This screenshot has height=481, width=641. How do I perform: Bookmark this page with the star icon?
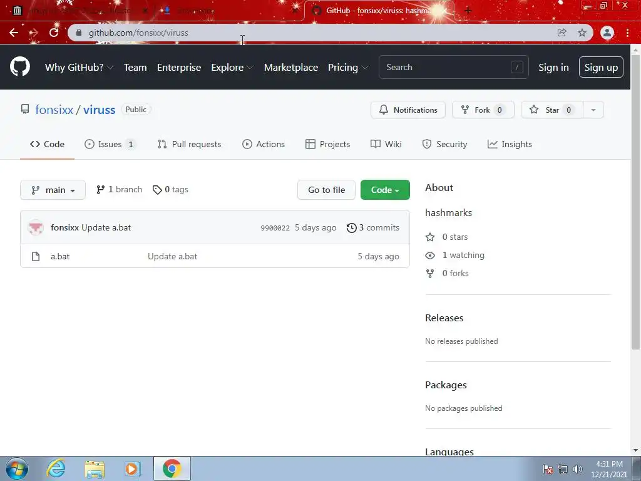pyautogui.click(x=582, y=33)
